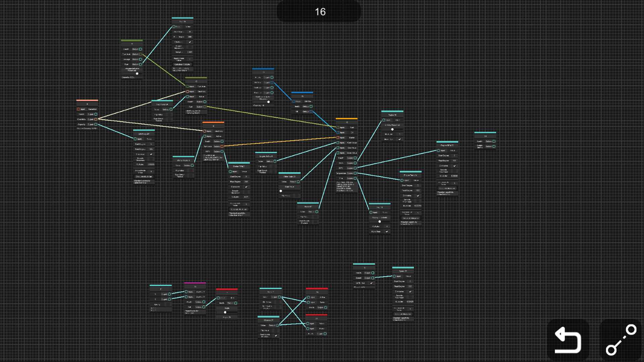Image resolution: width=644 pixels, height=362 pixels.
Task: Click engine node's RPM output port
Action: (355, 168)
